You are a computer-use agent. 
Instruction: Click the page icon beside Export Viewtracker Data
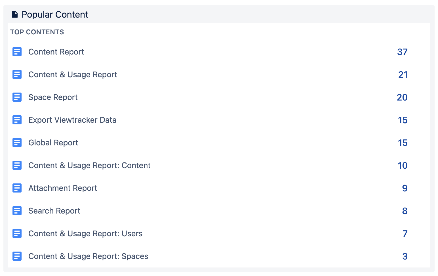click(17, 120)
